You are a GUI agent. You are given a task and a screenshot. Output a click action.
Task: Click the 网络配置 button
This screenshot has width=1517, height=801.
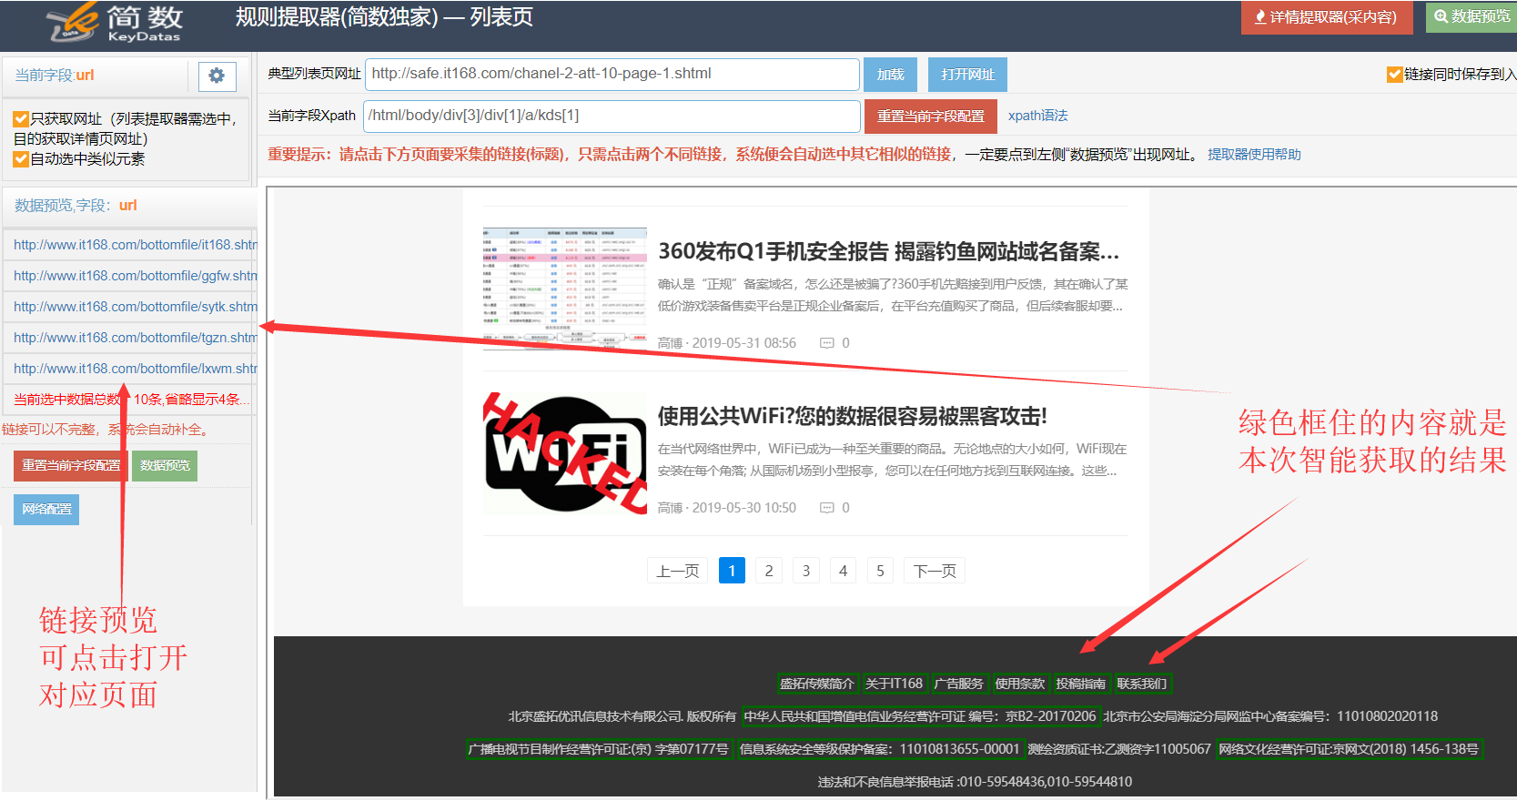[x=46, y=510]
